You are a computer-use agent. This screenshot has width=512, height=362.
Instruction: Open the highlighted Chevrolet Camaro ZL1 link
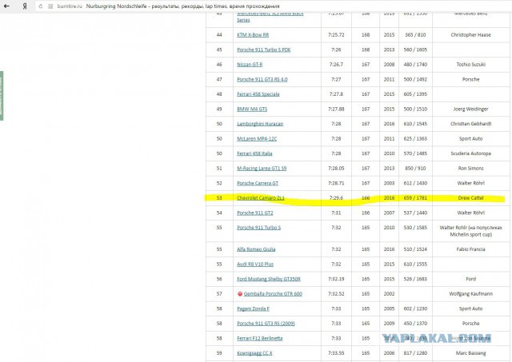(261, 198)
